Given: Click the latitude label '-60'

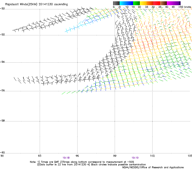Looking at the screenshot, I should (x=2, y=152).
